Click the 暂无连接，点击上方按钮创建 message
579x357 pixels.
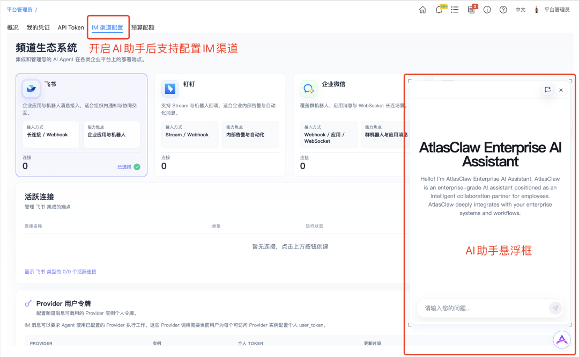coord(290,246)
